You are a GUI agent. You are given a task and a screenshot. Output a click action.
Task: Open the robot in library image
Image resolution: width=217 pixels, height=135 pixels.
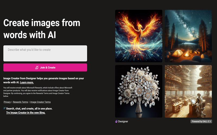188,91
